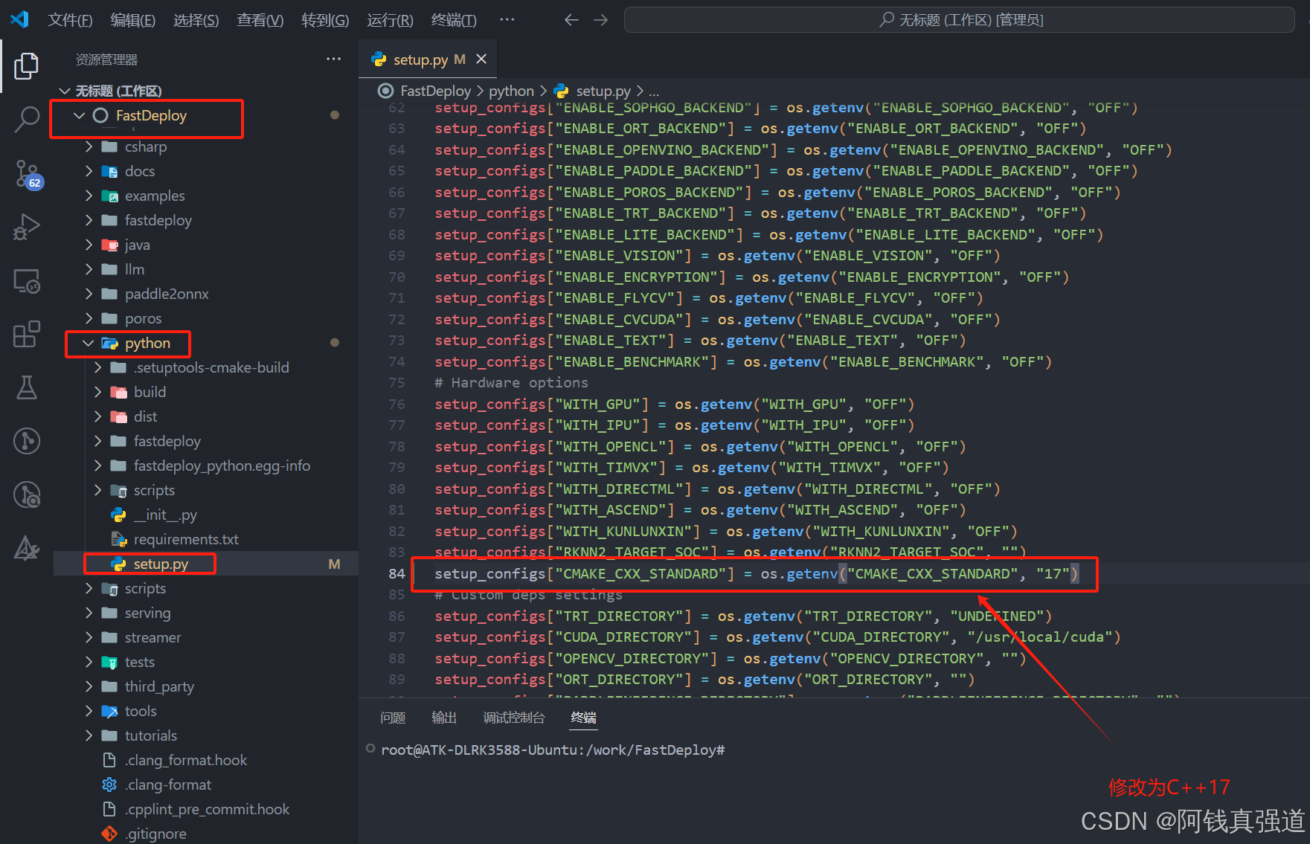This screenshot has height=844, width=1310.
Task: Open Explorer panel more actions ellipsis
Action: [x=334, y=59]
